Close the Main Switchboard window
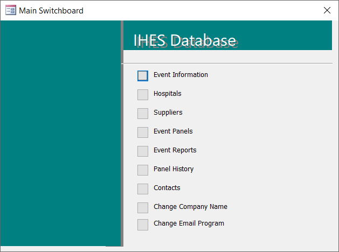 click(327, 10)
